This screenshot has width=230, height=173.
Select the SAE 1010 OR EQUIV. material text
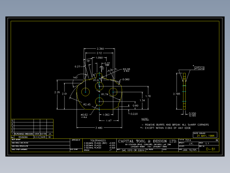133,150
